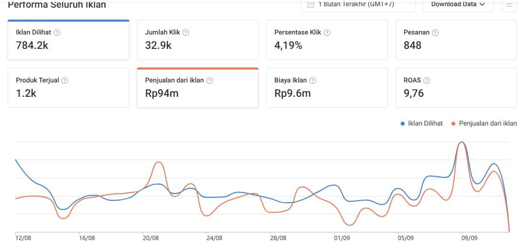The image size is (519, 242).
Task: Click question mark next to Biaya Iklan
Action: click(x=312, y=81)
